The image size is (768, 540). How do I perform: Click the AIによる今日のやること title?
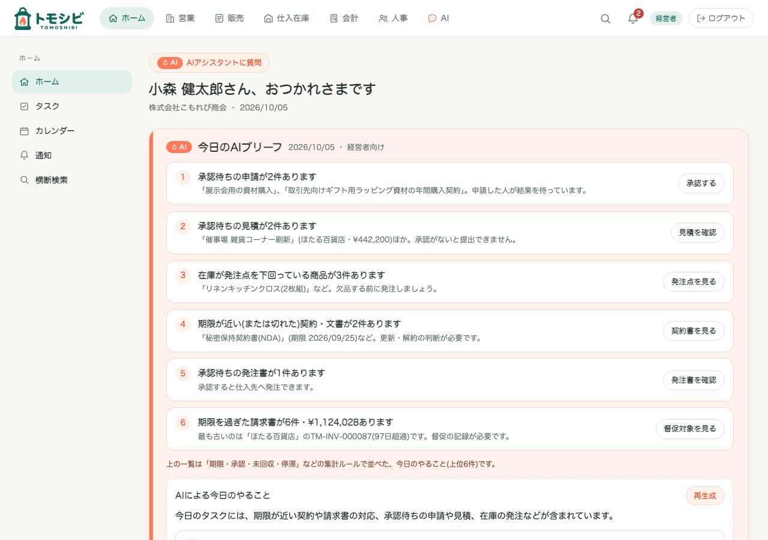point(223,496)
